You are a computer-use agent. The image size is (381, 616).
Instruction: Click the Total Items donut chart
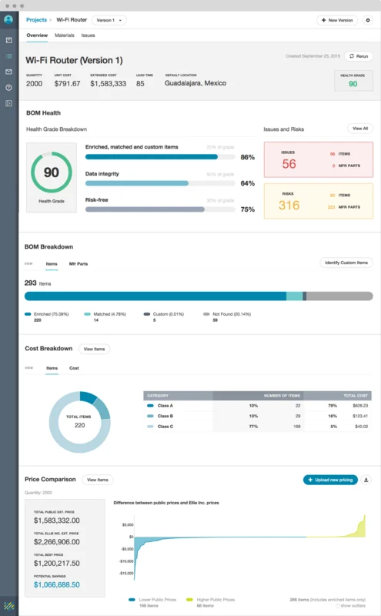coord(80,422)
